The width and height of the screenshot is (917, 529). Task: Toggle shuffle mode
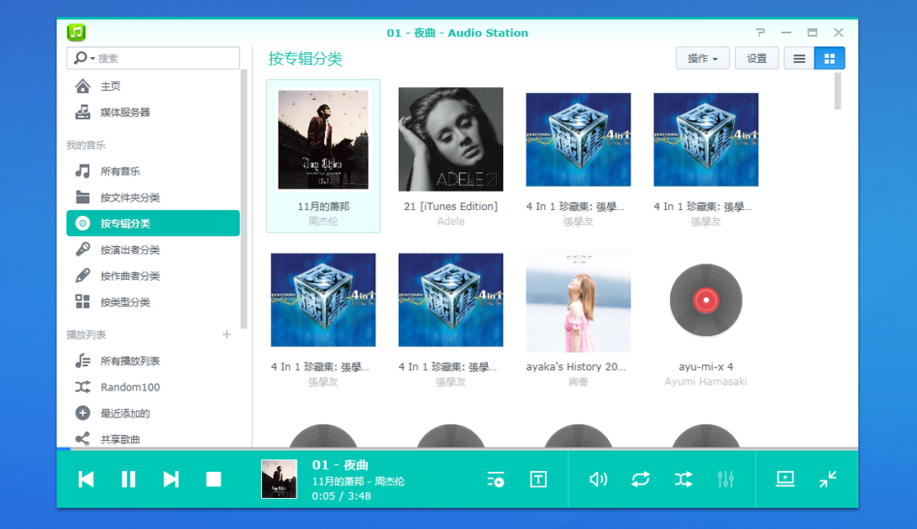pos(683,479)
